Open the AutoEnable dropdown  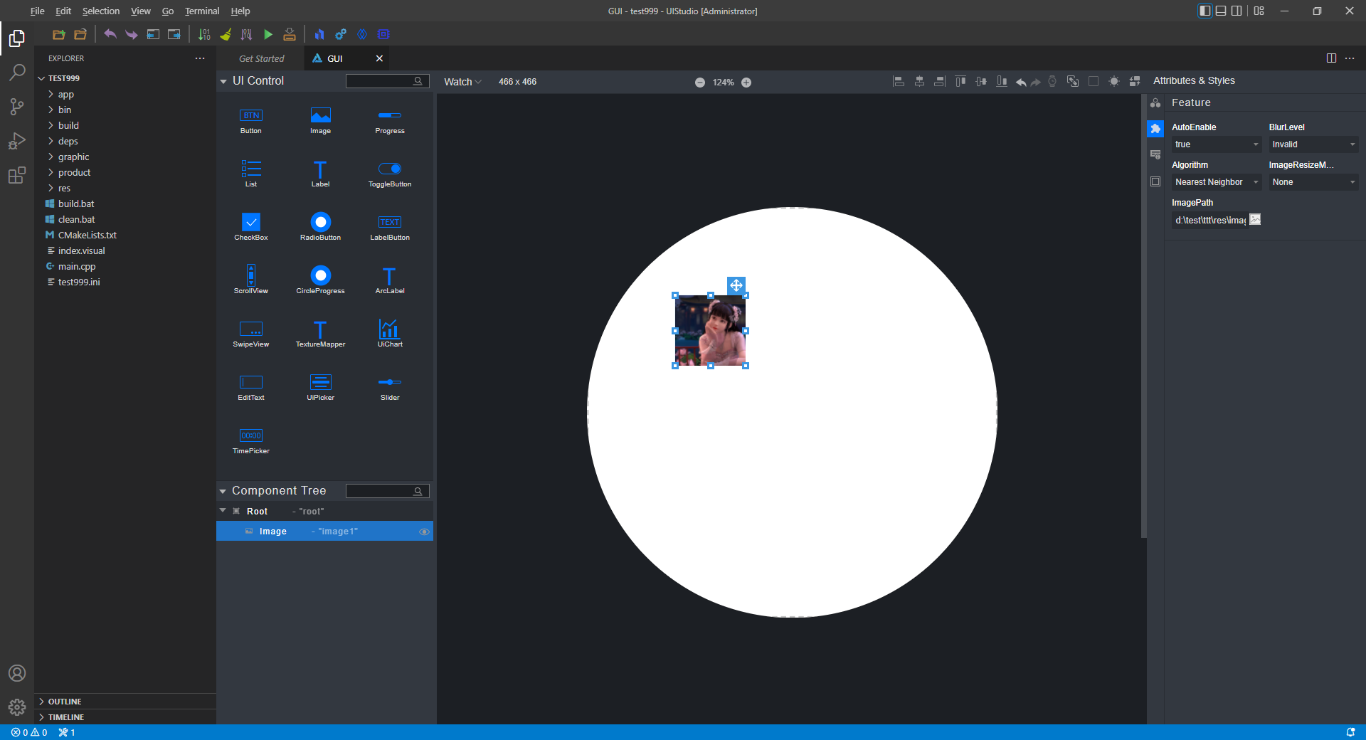tap(1216, 144)
